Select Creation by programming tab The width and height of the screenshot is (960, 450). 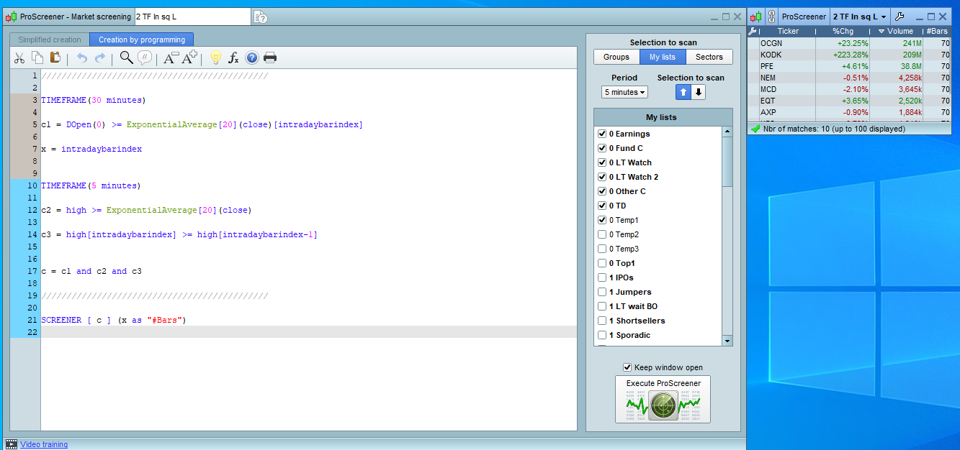tap(142, 40)
